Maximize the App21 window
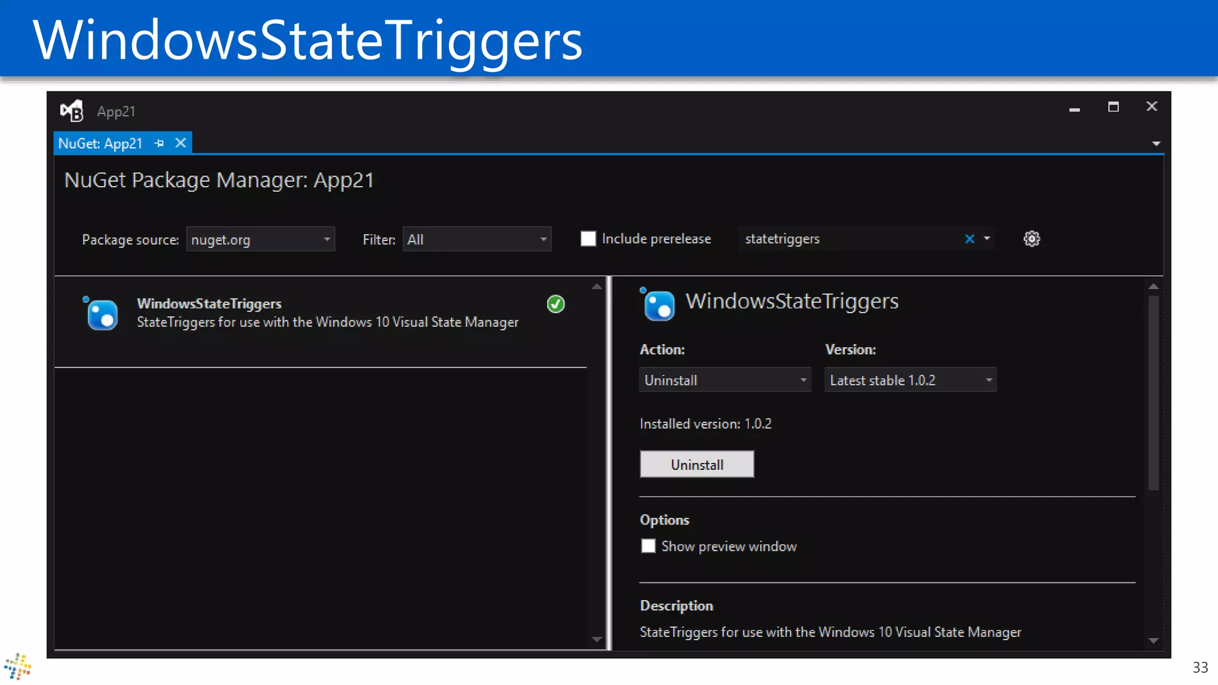1218x685 pixels. pyautogui.click(x=1113, y=107)
